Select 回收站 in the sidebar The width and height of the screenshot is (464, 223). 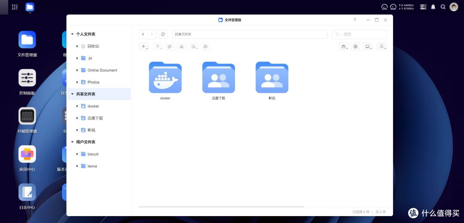point(93,46)
